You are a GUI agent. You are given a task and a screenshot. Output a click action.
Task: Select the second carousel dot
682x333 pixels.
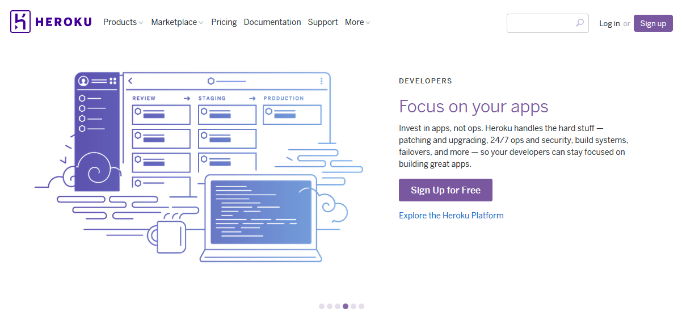(x=330, y=306)
